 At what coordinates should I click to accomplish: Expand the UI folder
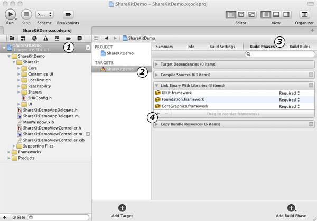coord(19,104)
